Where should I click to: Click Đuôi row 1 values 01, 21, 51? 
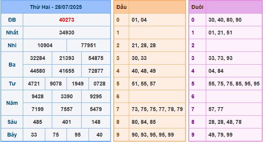click(220, 33)
